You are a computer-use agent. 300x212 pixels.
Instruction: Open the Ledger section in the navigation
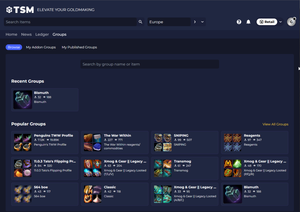(42, 34)
